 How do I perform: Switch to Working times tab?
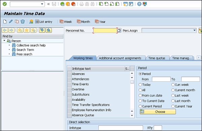[83, 58]
